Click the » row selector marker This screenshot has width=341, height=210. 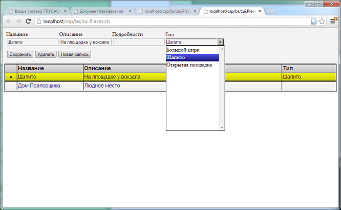click(x=11, y=77)
